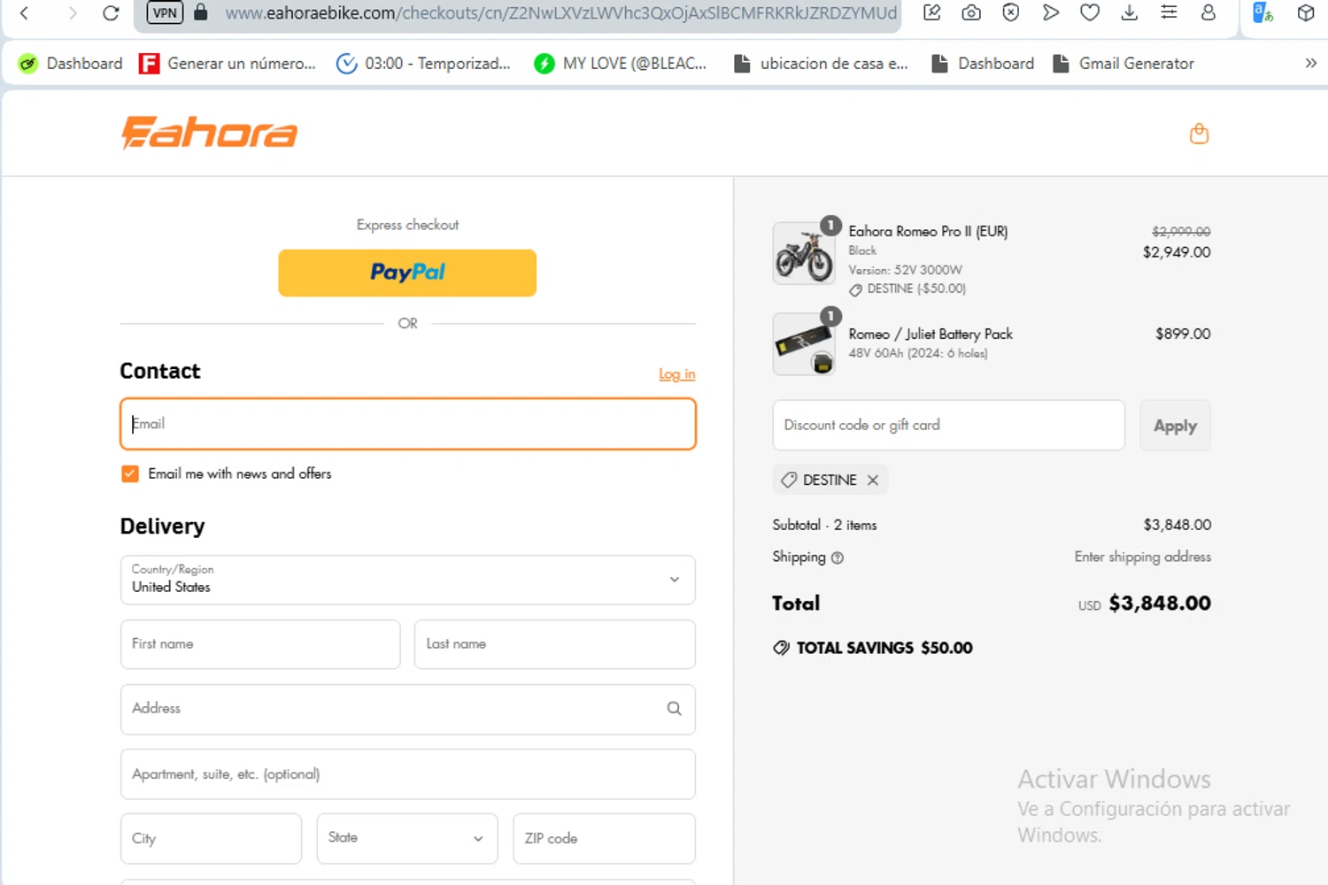Click the heart bookmark icon

pos(1090,12)
